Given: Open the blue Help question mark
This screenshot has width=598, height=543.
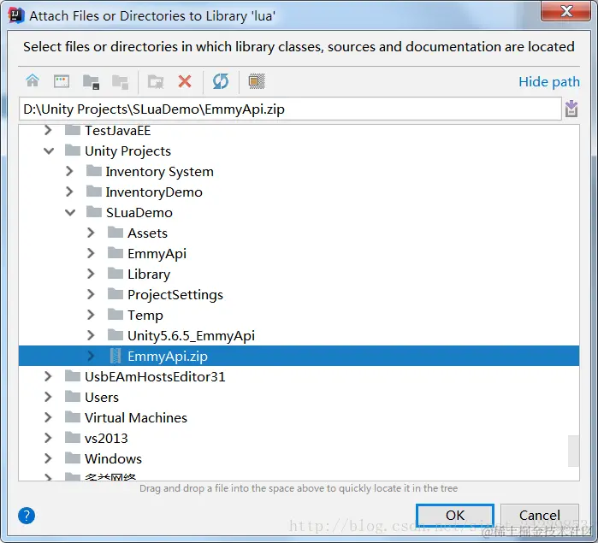Looking at the screenshot, I should point(27,516).
